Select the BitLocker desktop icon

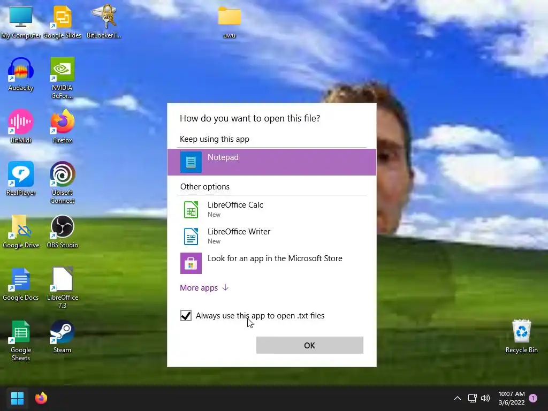click(104, 21)
